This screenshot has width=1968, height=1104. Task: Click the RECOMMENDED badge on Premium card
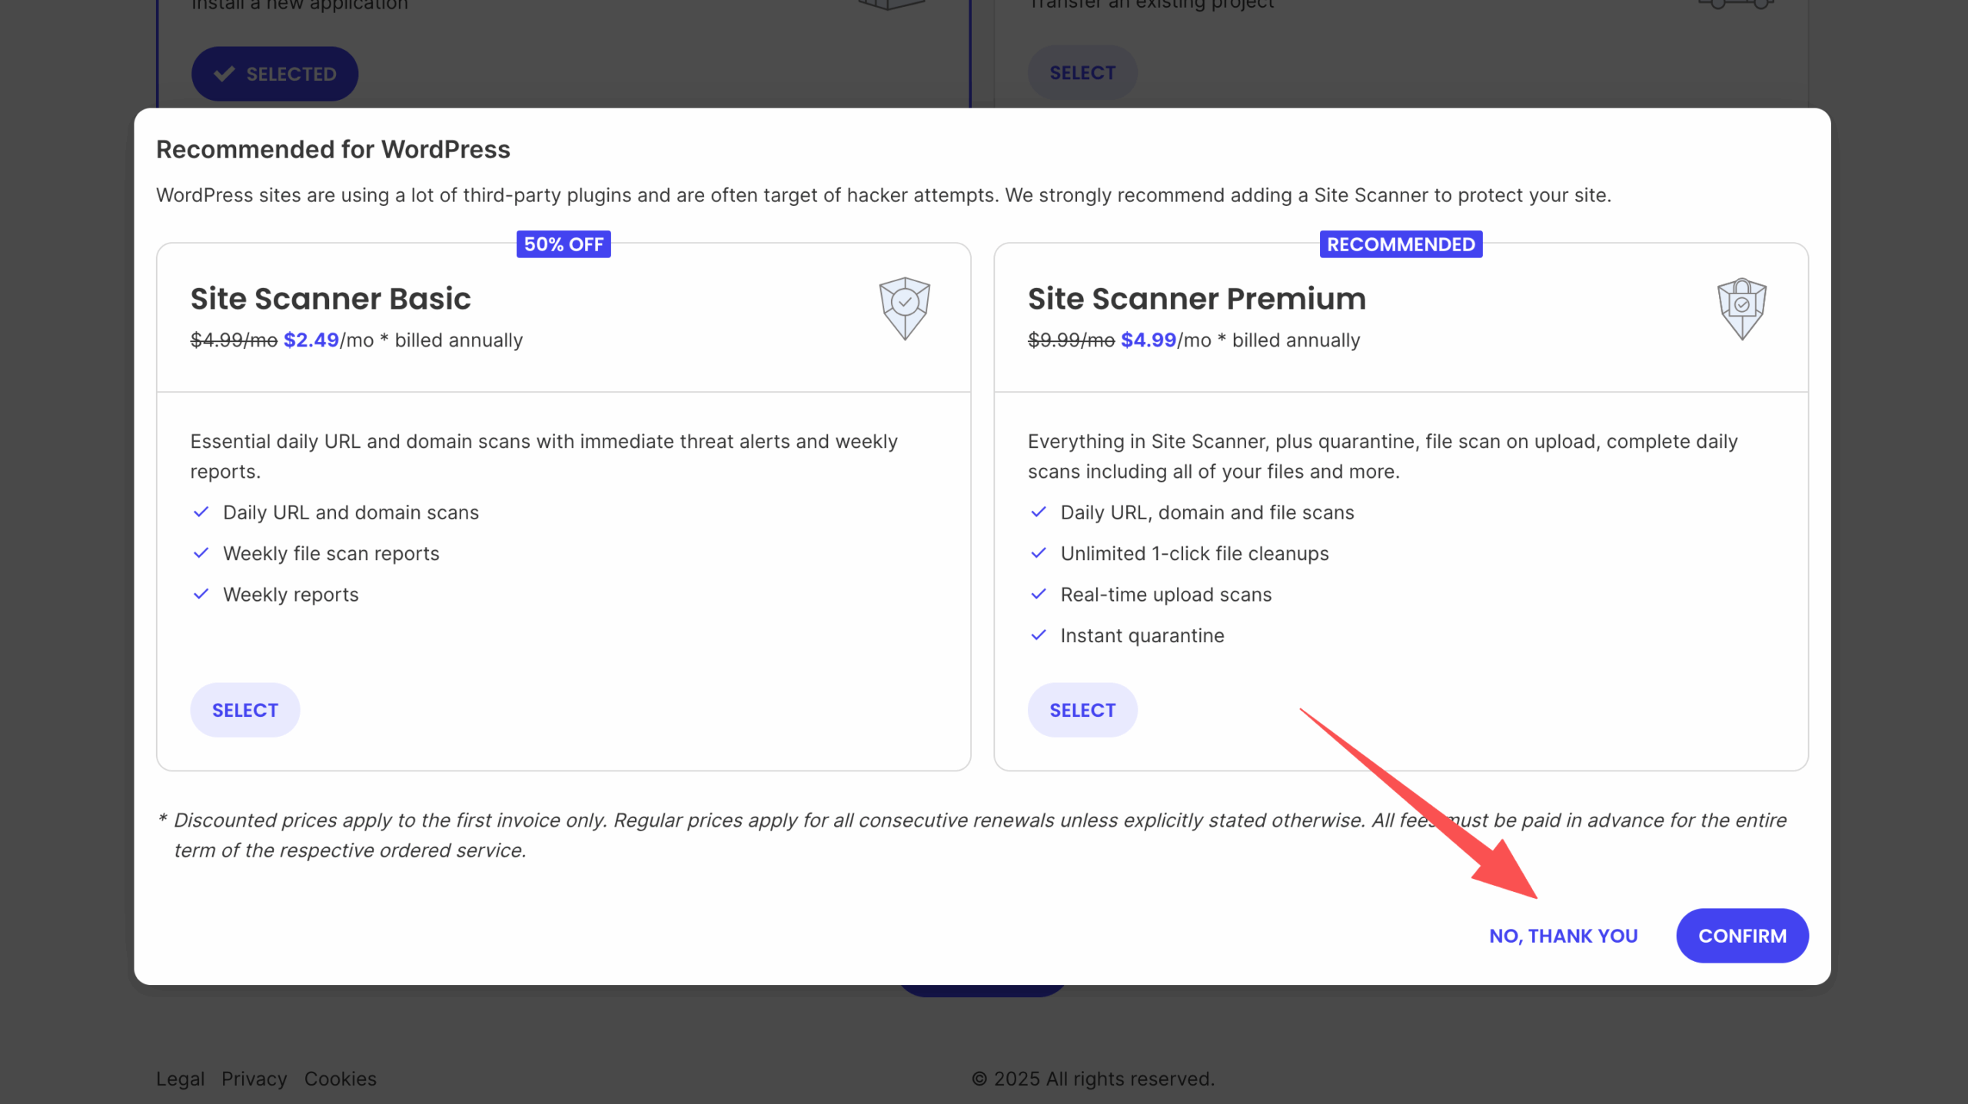pyautogui.click(x=1401, y=244)
